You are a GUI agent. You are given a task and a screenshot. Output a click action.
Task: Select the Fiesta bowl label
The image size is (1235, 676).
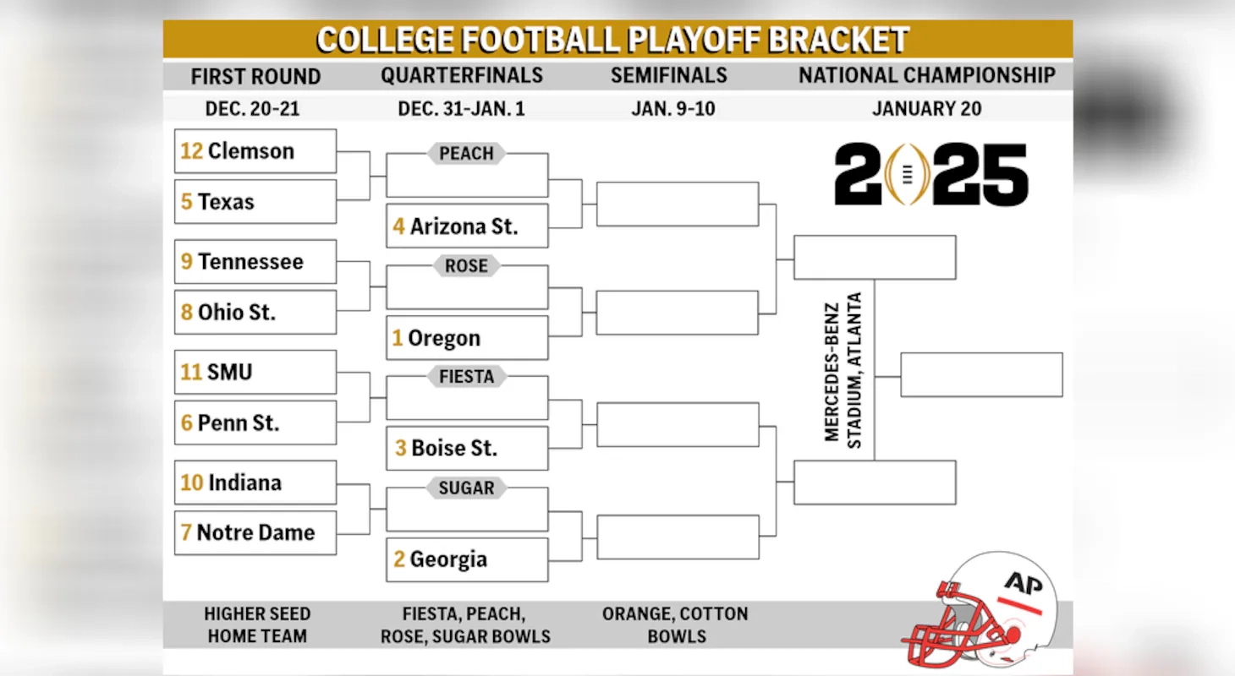[466, 376]
